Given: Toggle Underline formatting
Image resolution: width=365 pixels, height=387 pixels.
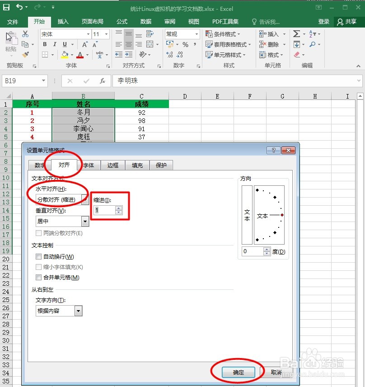Looking at the screenshot, I should click(x=65, y=44).
